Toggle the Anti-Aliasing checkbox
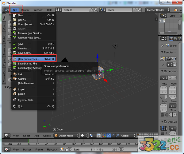184x154 pixels. click(166, 121)
